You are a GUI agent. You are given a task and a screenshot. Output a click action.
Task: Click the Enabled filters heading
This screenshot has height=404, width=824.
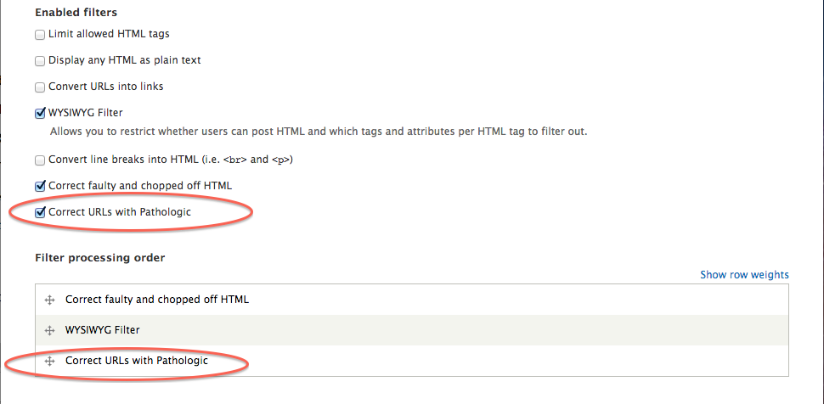76,13
